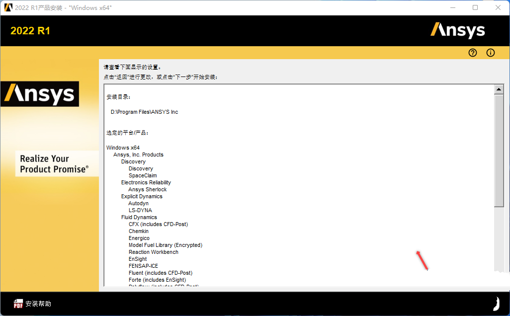Click the Energico row
The height and width of the screenshot is (316, 510).
[139, 238]
